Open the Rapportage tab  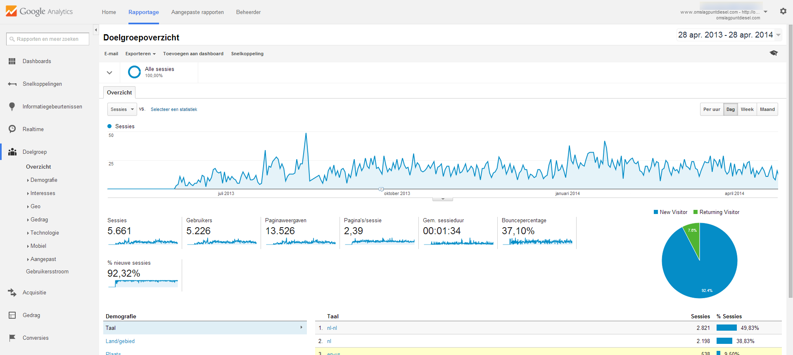tap(144, 12)
